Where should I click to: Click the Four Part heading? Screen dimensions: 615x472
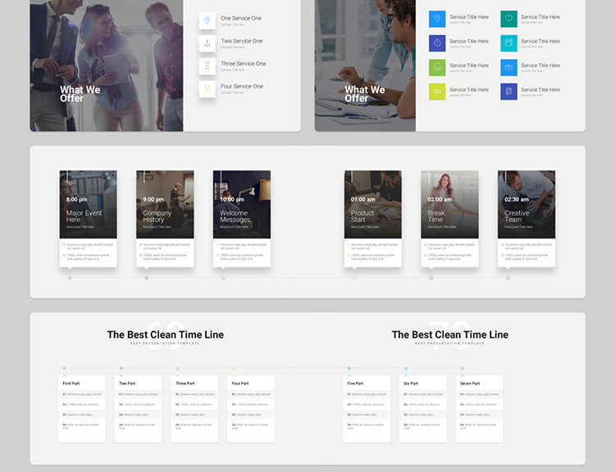point(240,383)
